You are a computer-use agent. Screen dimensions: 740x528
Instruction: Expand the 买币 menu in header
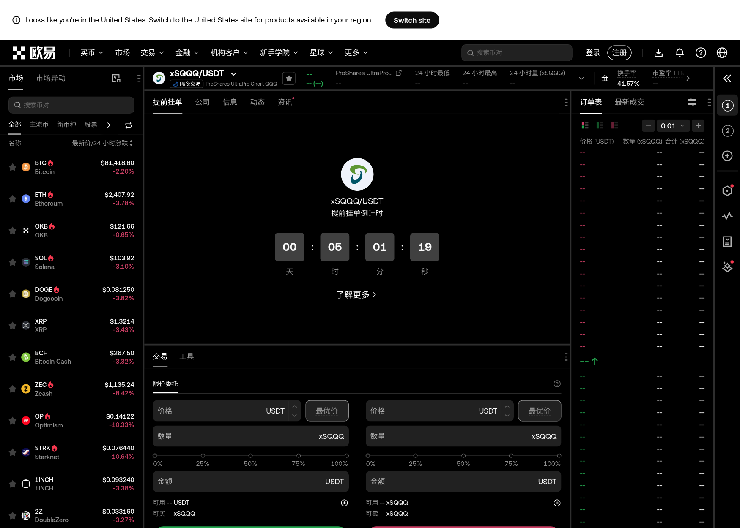tap(92, 53)
